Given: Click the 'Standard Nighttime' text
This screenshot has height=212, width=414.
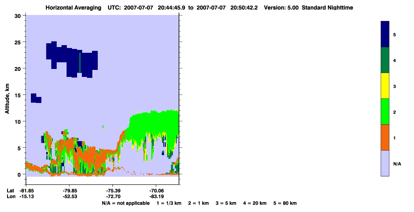Looking at the screenshot, I should [x=327, y=8].
